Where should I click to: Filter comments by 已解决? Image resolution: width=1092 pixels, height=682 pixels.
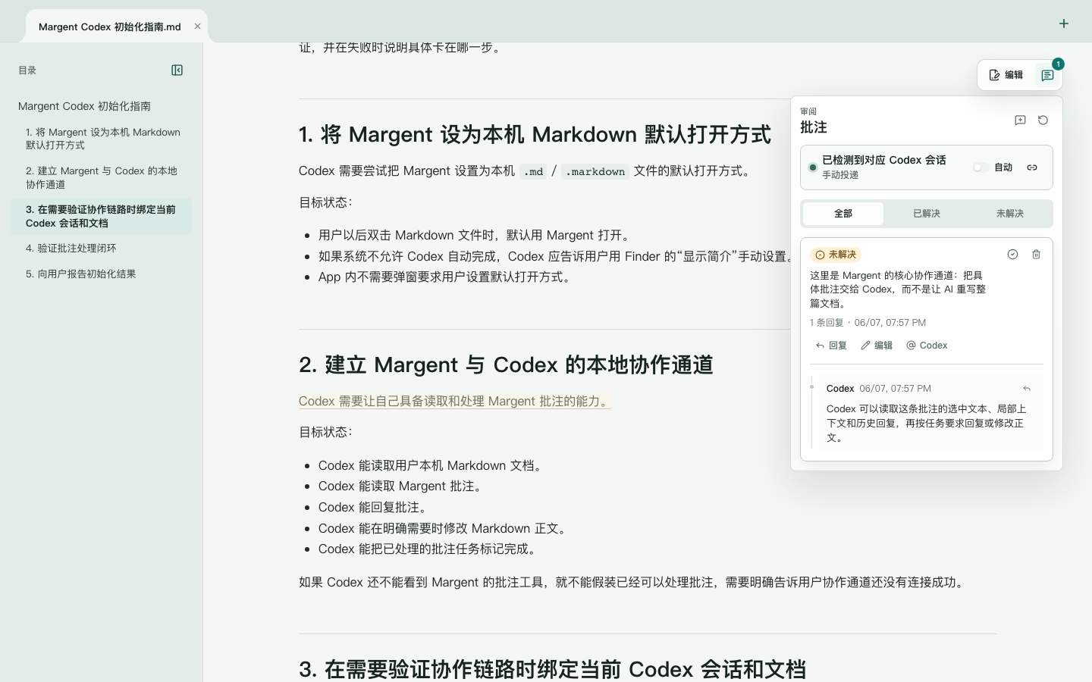927,214
